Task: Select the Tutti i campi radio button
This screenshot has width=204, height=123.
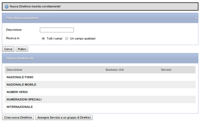Action: (43, 39)
